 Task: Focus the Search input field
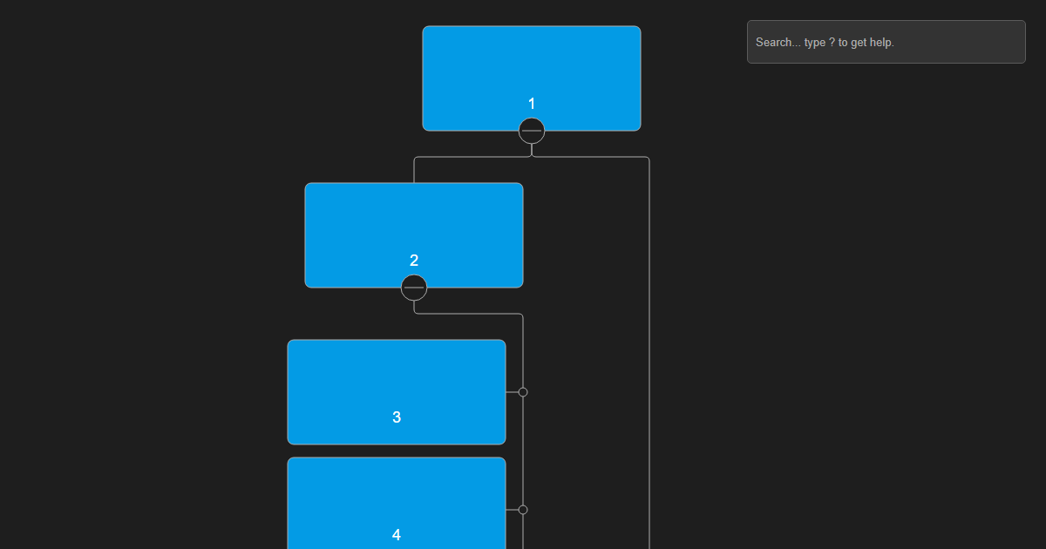point(886,42)
